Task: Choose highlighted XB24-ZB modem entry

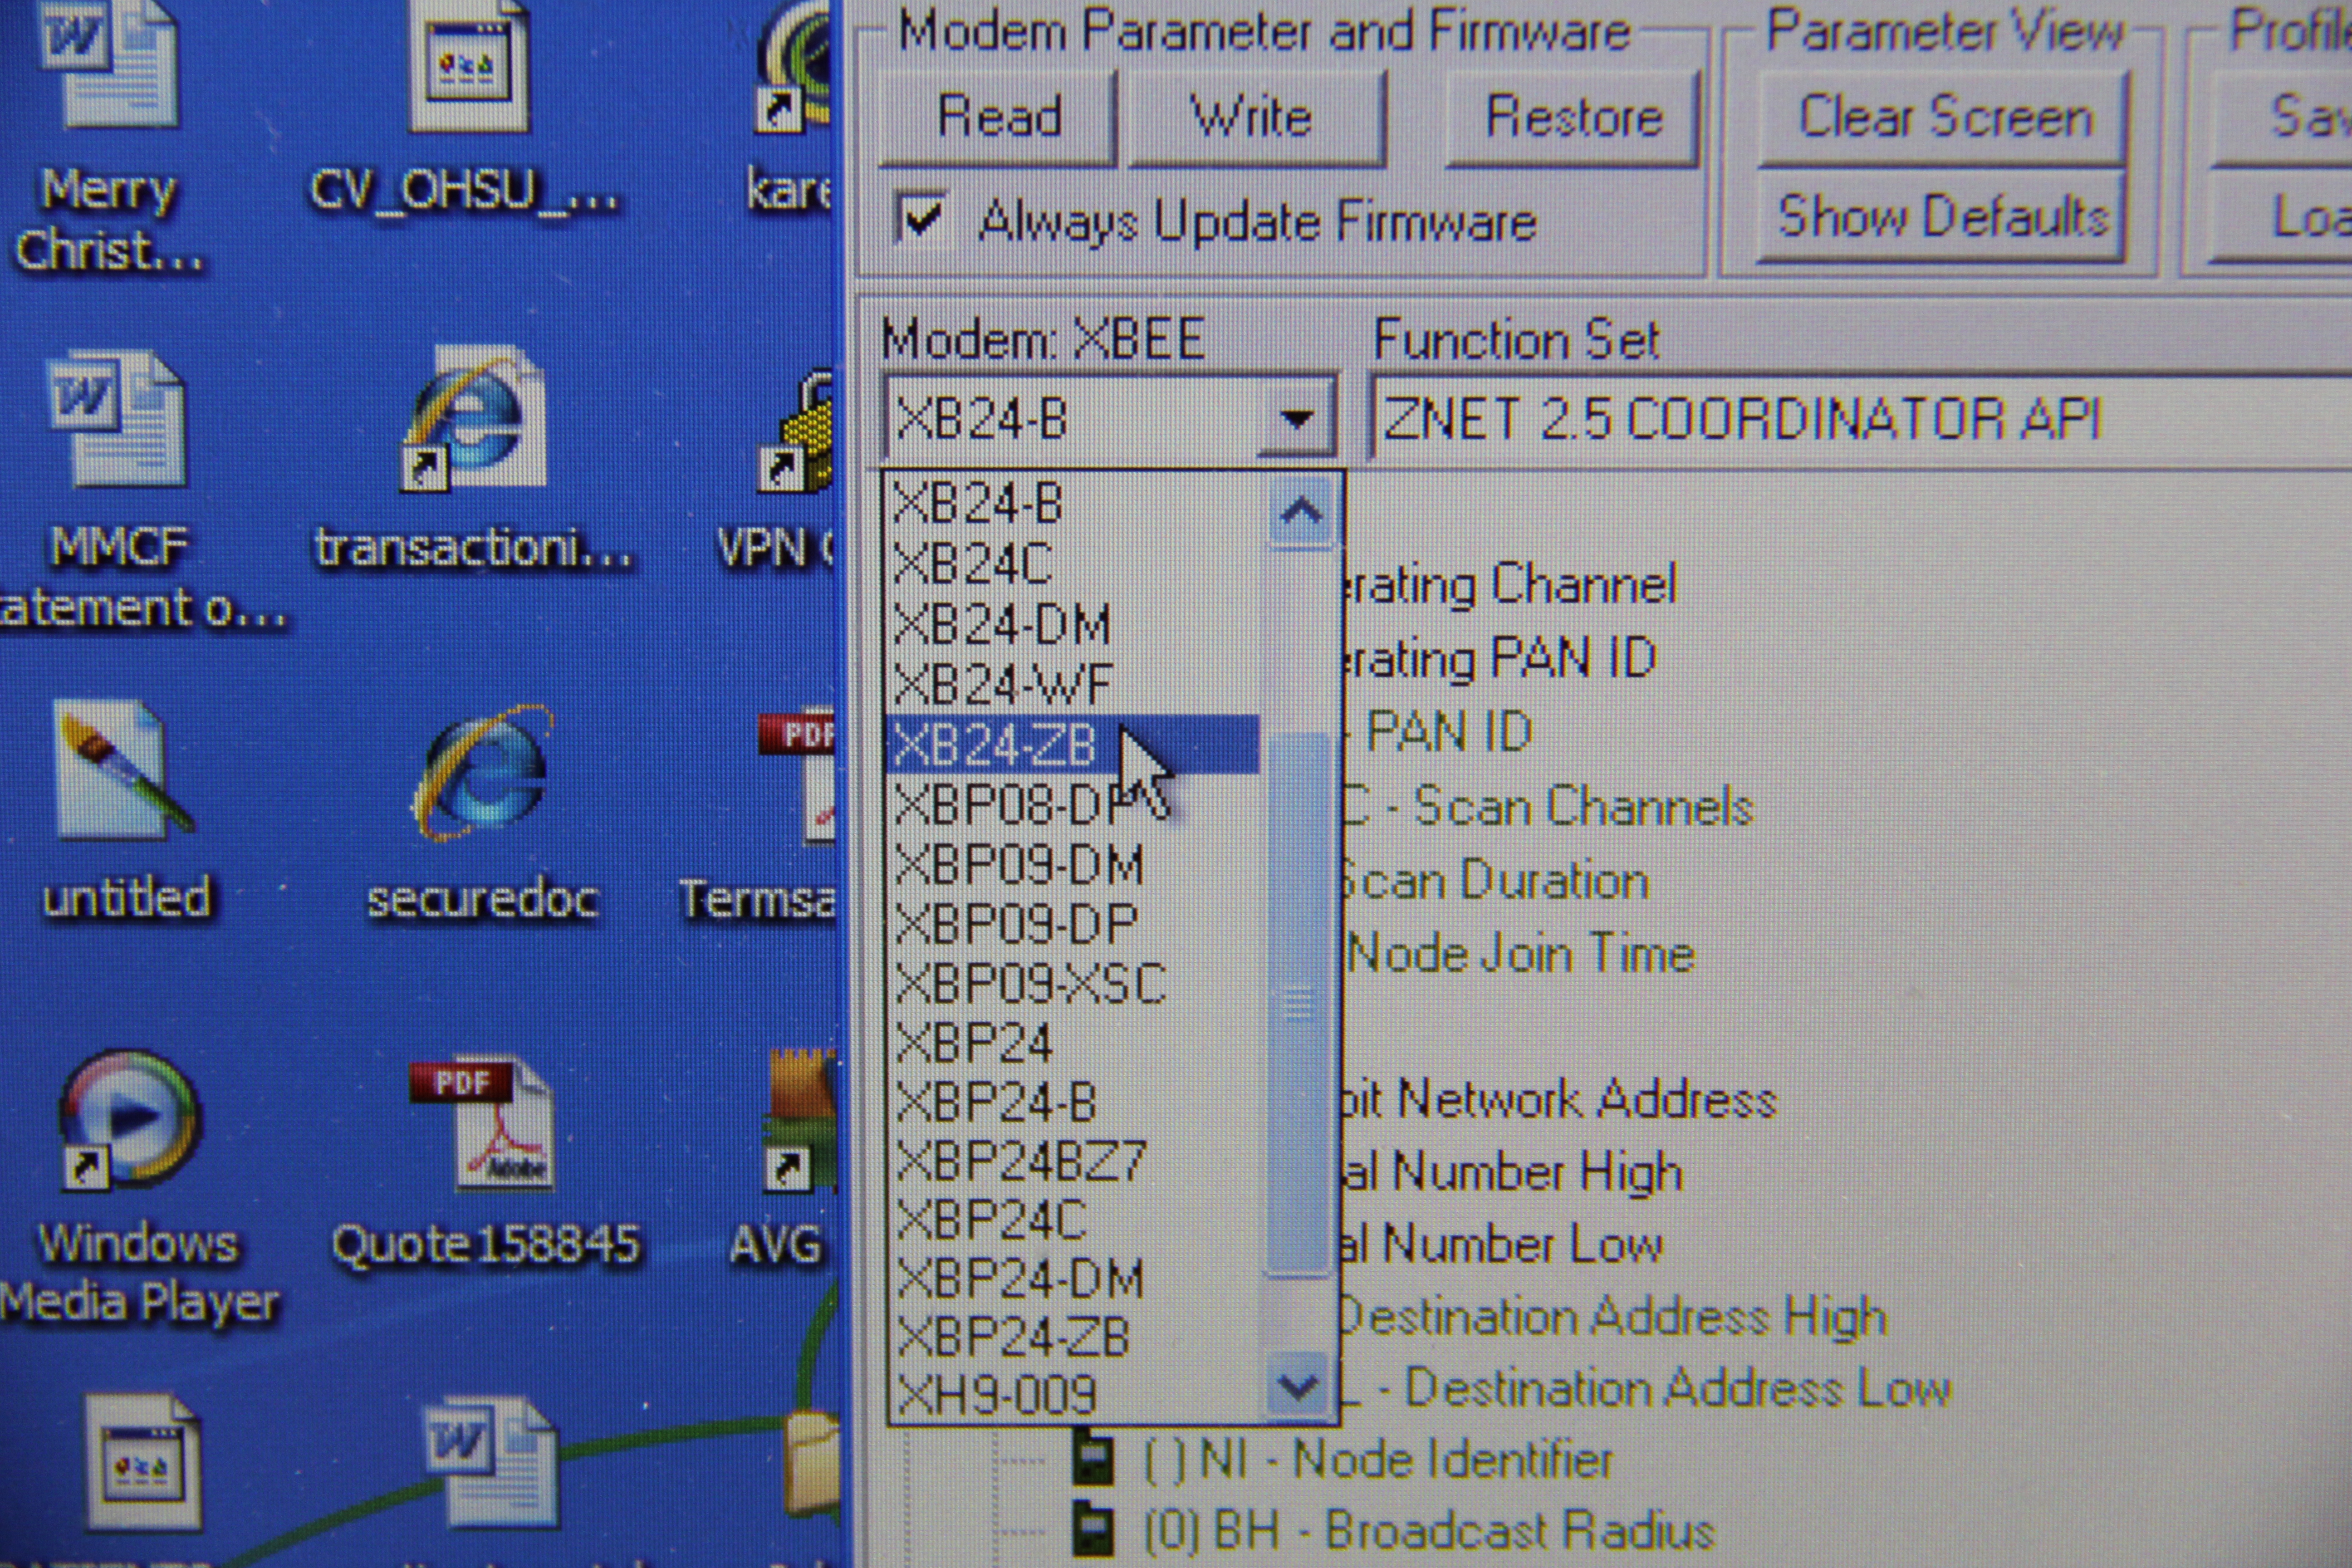Action: tap(1074, 745)
